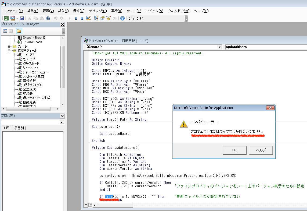Click the Find binoculars icon
The height and width of the screenshot is (211, 307).
(x=48, y=18)
